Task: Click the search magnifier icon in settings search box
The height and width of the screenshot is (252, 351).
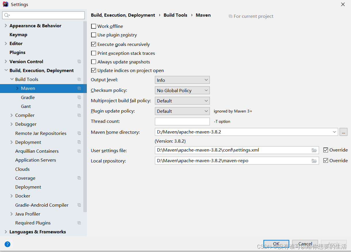Action: point(7,15)
